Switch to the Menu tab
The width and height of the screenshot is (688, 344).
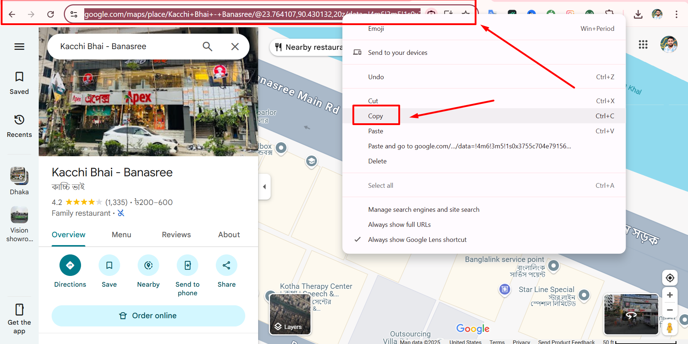pos(122,235)
